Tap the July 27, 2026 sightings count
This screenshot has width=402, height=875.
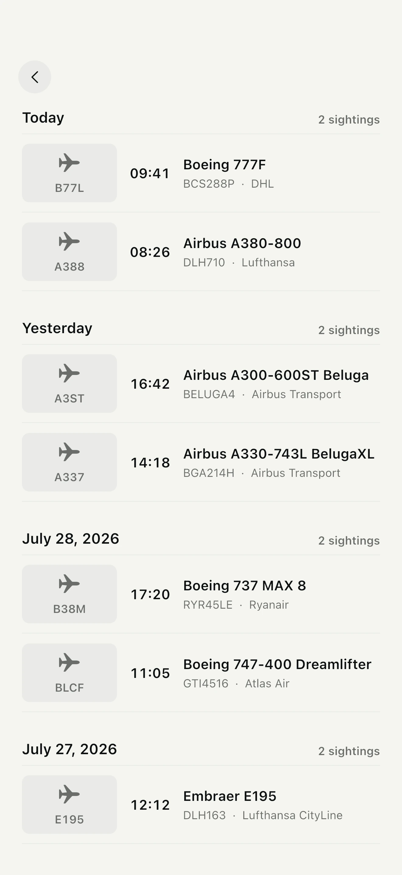point(349,751)
